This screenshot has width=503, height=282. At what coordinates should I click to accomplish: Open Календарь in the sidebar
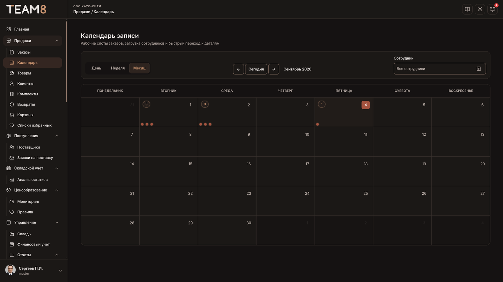[x=32, y=63]
